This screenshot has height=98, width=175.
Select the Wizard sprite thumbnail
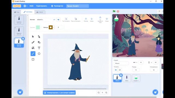pos(117,78)
